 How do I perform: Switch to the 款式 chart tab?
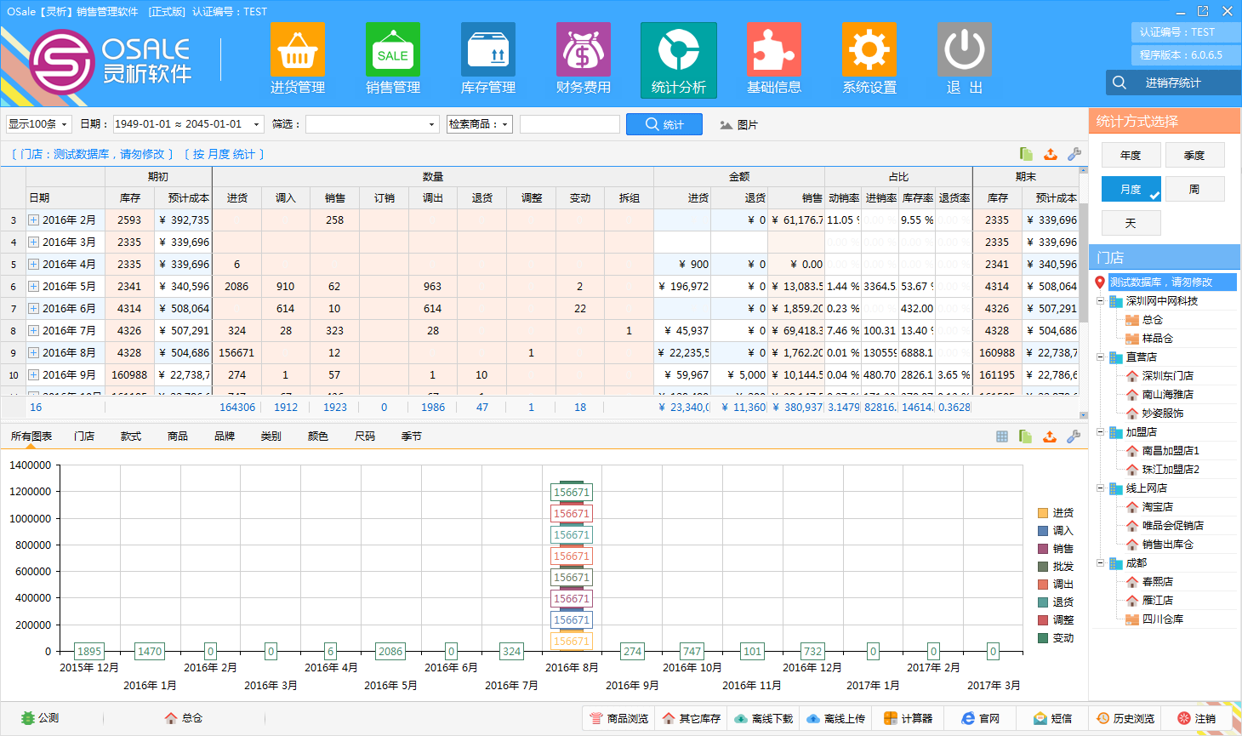(131, 436)
